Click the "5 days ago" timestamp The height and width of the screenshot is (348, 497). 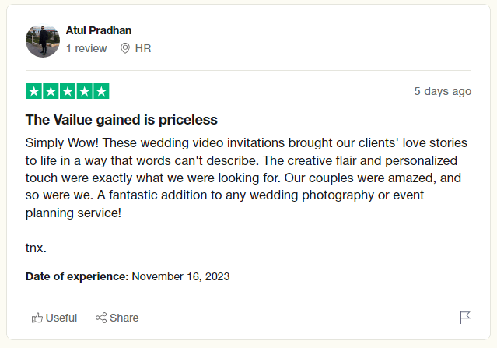(x=442, y=91)
